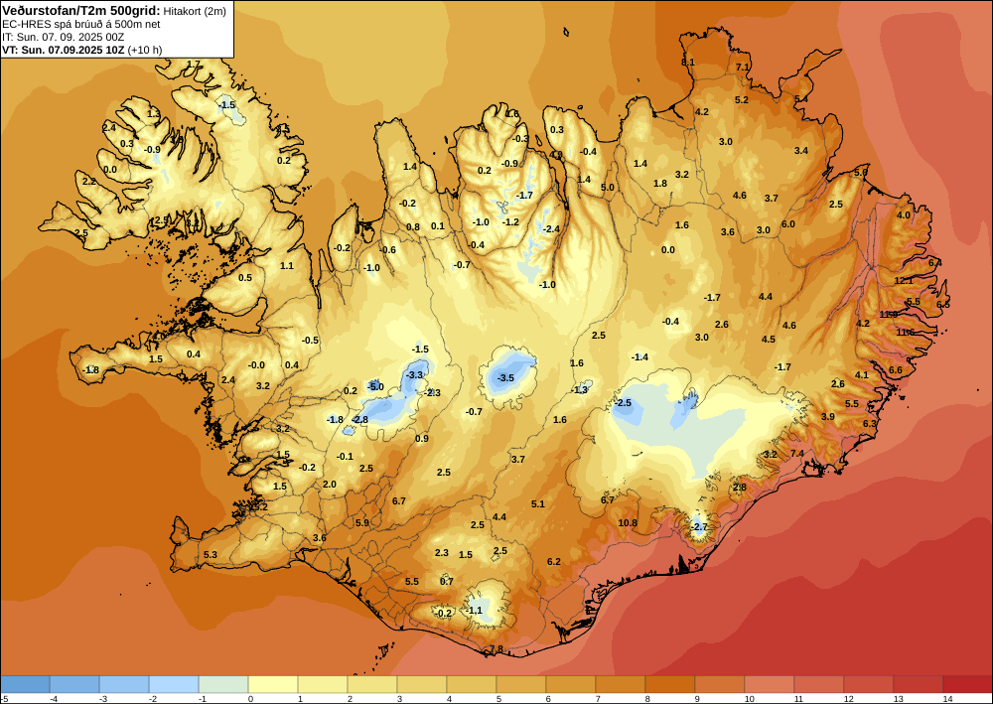The width and height of the screenshot is (993, 704).
Task: Click the legend swatch between 13 and 14
Action: click(x=918, y=684)
